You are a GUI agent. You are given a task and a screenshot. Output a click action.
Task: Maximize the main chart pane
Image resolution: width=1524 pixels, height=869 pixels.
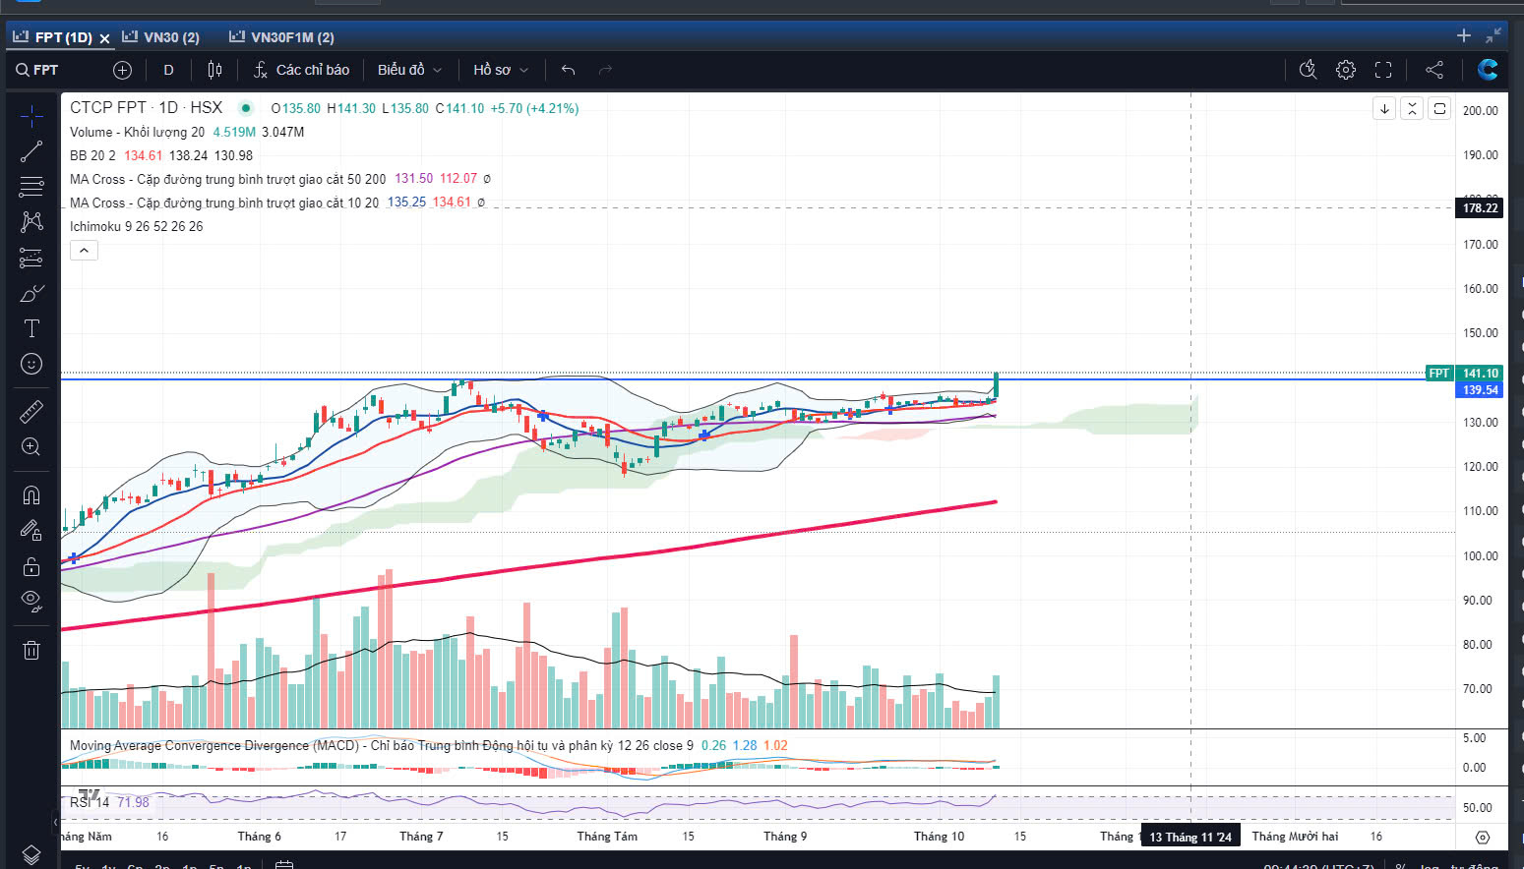tap(1439, 108)
